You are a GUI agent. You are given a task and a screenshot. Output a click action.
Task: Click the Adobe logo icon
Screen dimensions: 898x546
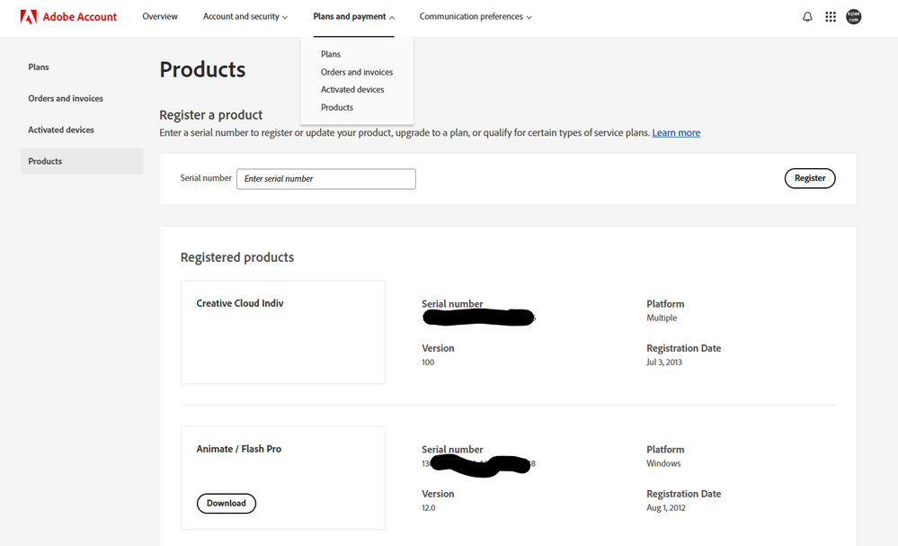coord(29,17)
